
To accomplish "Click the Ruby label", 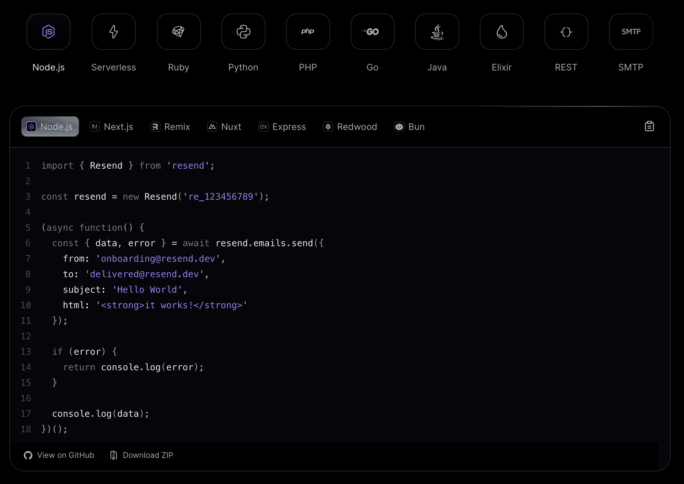I will coord(179,67).
